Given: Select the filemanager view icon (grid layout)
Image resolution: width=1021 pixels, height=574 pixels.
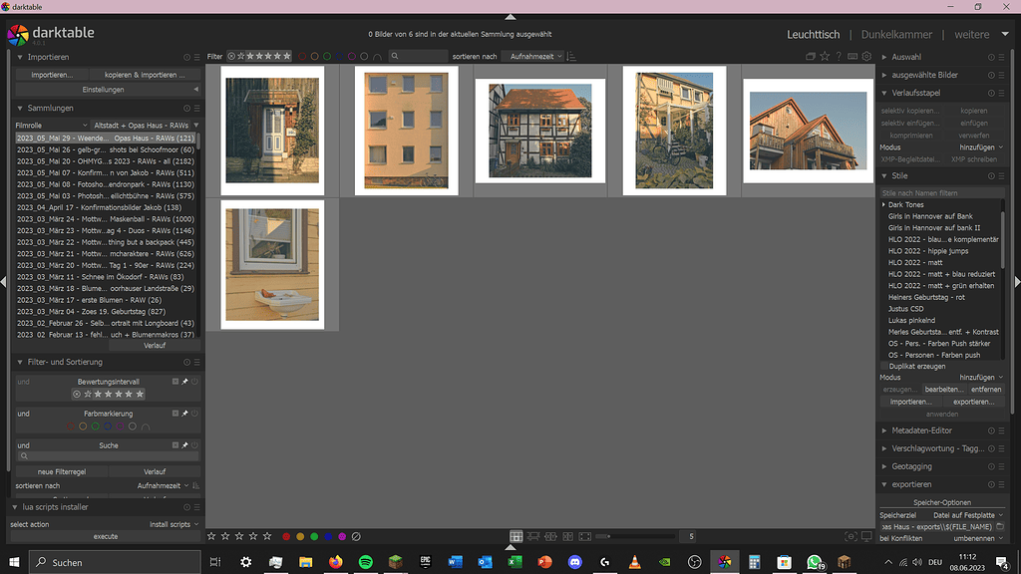Looking at the screenshot, I should (x=515, y=536).
